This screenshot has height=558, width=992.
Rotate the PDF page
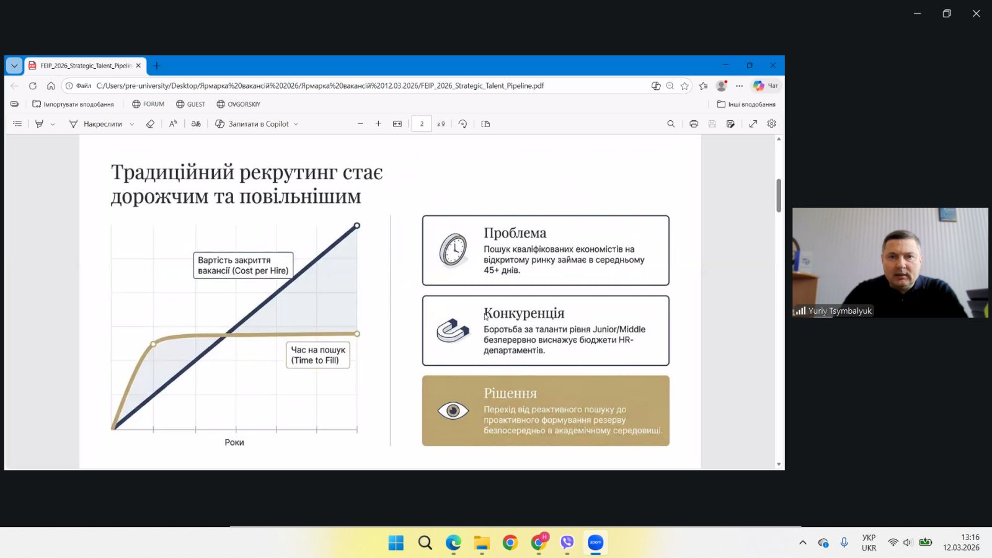pos(463,124)
